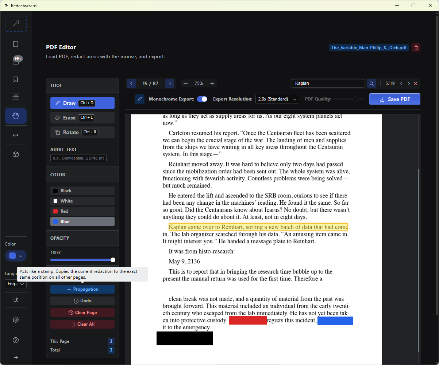Zoom out with the minus icon
Image resolution: width=439 pixels, height=365 pixels.
tap(185, 83)
